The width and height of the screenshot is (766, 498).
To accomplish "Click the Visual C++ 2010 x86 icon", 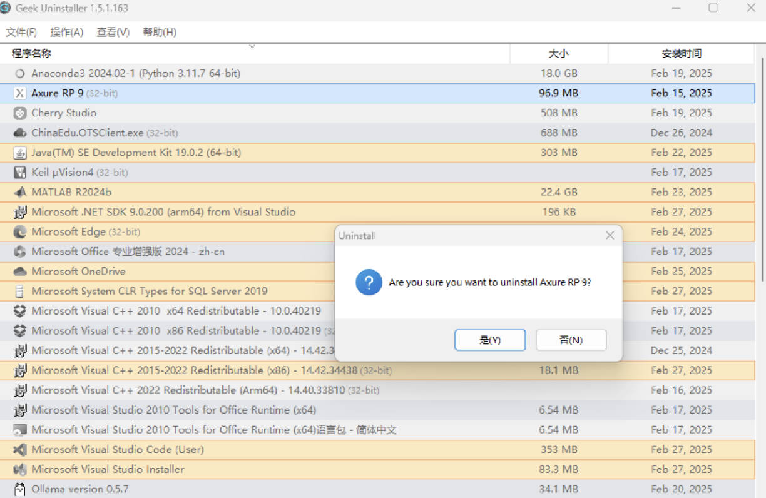I will 20,331.
